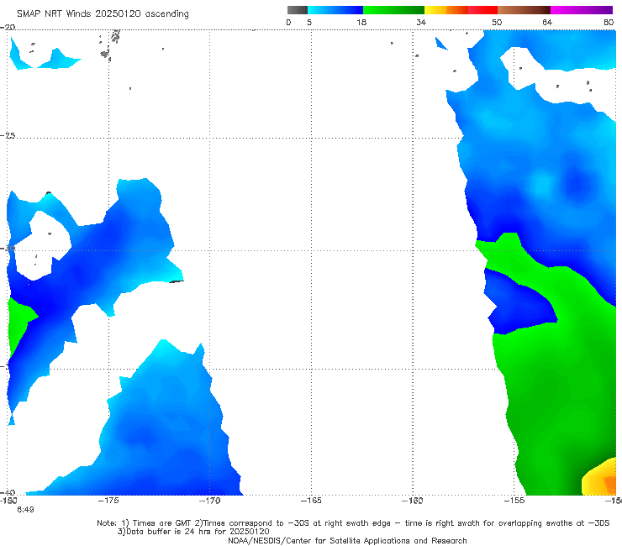
Task: Click the longitude axis label -160
Action: pyautogui.click(x=413, y=501)
